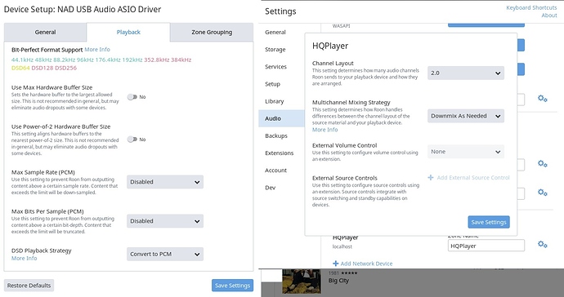564x297 pixels.
Task: Open Library section in Settings sidebar
Action: [x=275, y=101]
